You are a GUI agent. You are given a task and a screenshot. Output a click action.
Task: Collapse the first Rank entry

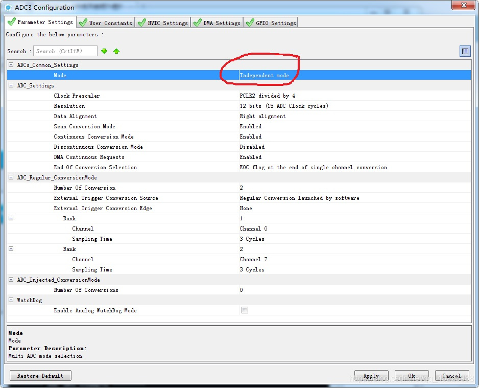click(11, 218)
